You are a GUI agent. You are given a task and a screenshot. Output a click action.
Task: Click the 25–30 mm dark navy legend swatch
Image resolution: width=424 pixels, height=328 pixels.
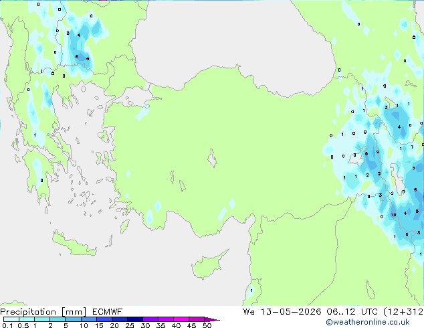pos(134,319)
